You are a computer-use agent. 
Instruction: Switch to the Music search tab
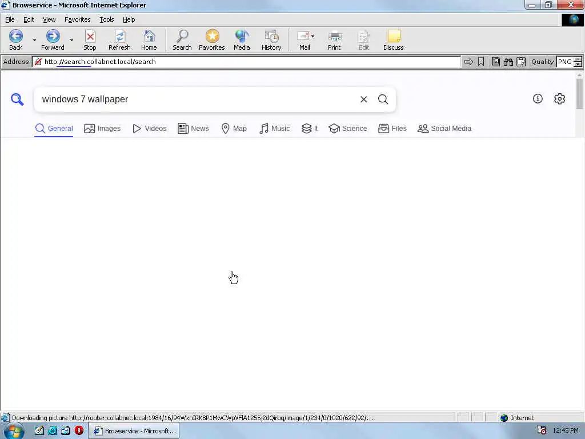(274, 129)
